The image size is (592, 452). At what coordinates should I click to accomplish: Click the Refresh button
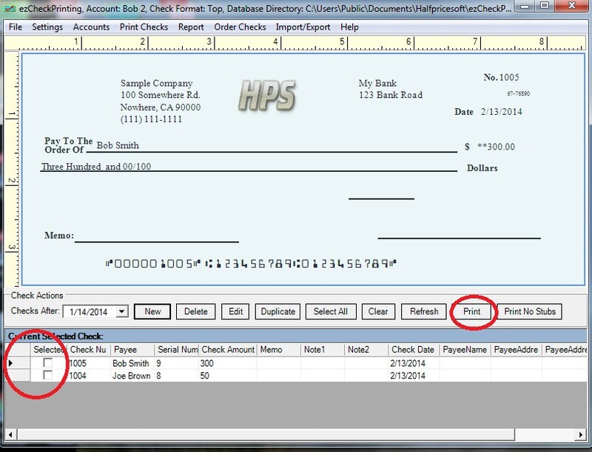[424, 311]
